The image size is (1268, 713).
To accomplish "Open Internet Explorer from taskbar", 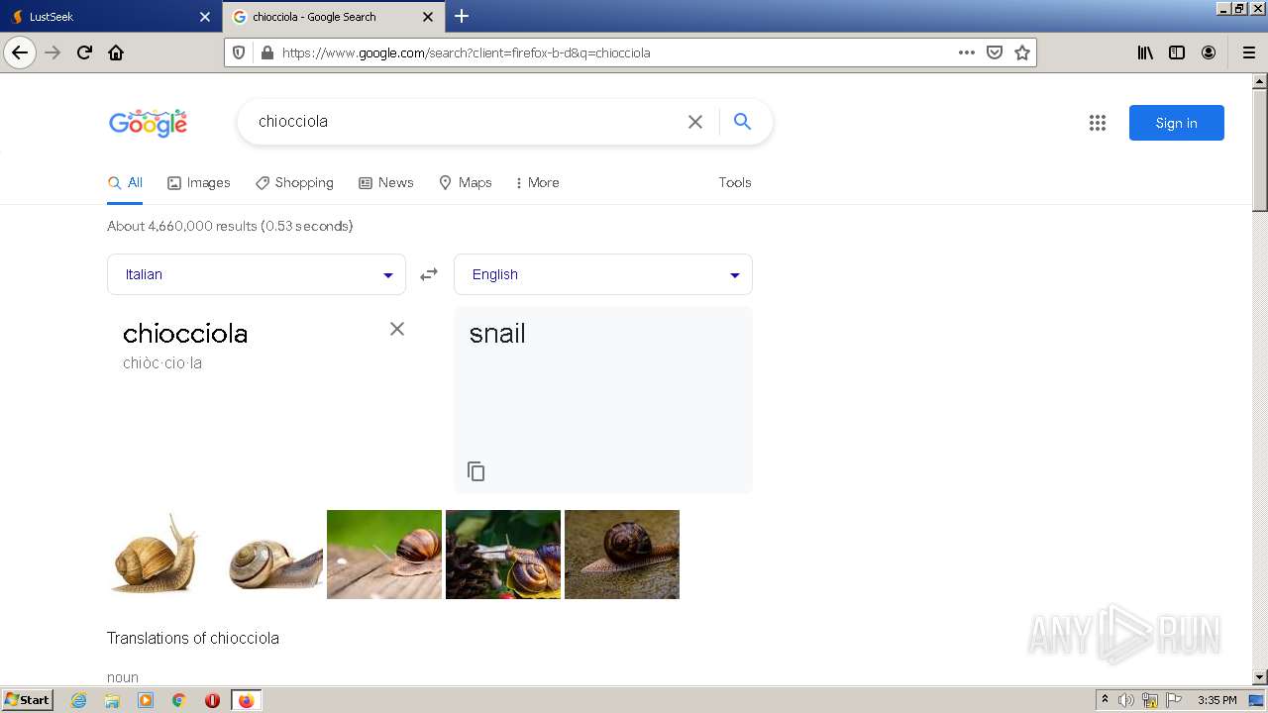I will pos(79,700).
